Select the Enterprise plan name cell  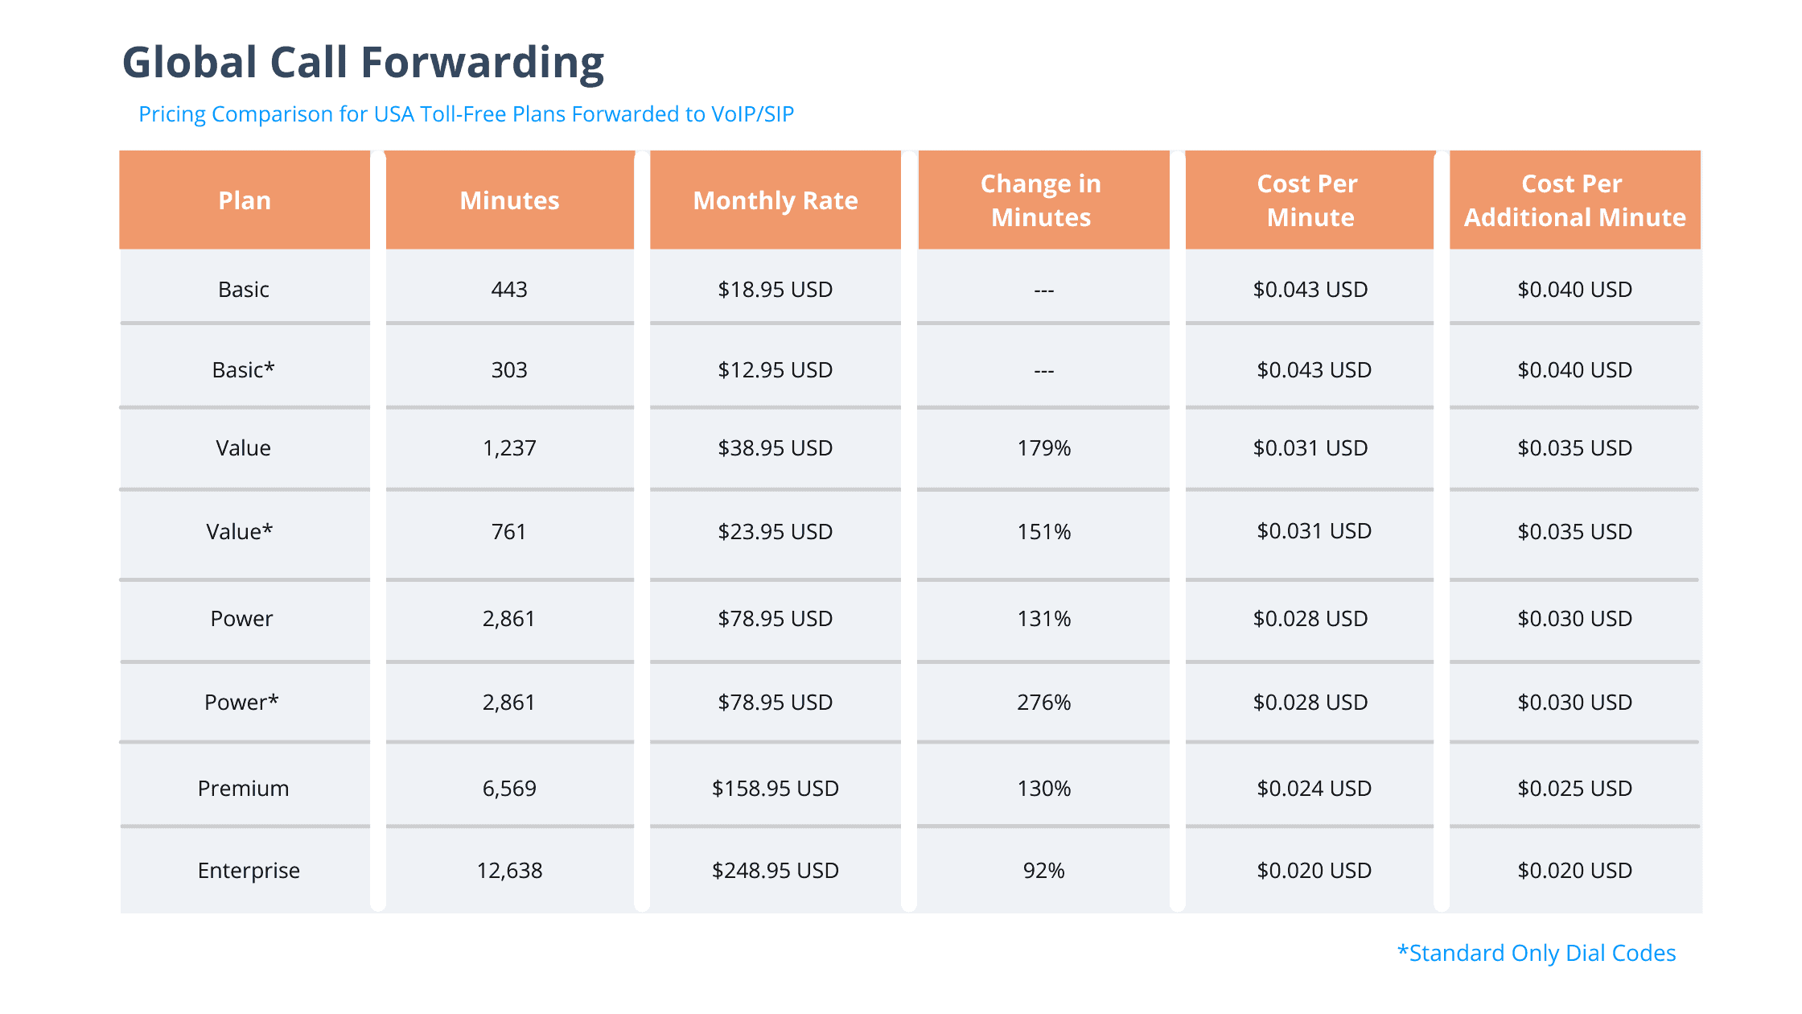tap(249, 871)
